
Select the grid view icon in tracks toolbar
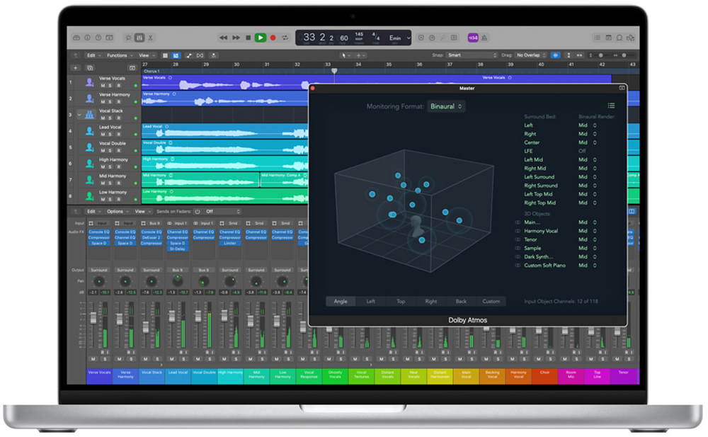point(165,55)
